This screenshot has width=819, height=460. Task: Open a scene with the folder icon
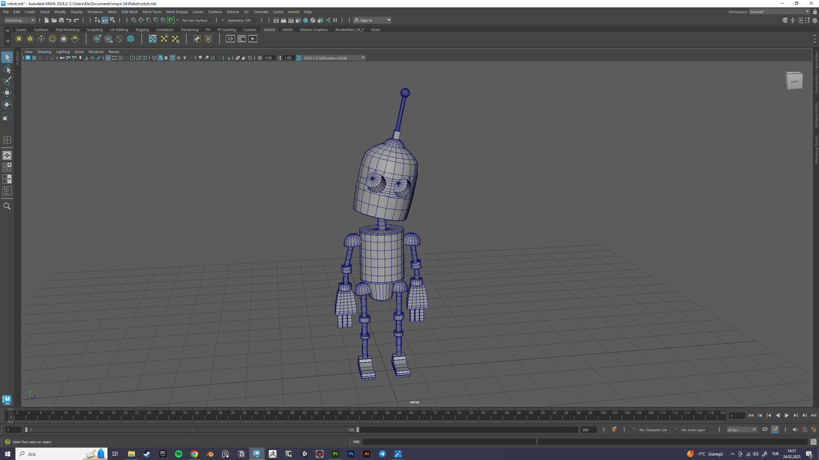(x=54, y=20)
